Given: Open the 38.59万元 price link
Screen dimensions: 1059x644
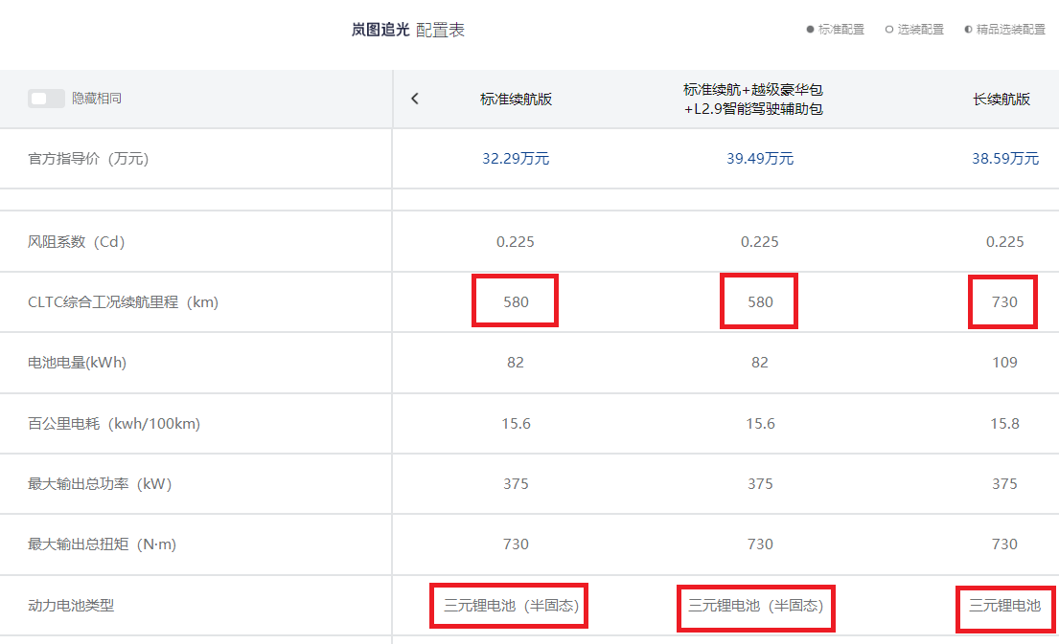Looking at the screenshot, I should pyautogui.click(x=1004, y=159).
